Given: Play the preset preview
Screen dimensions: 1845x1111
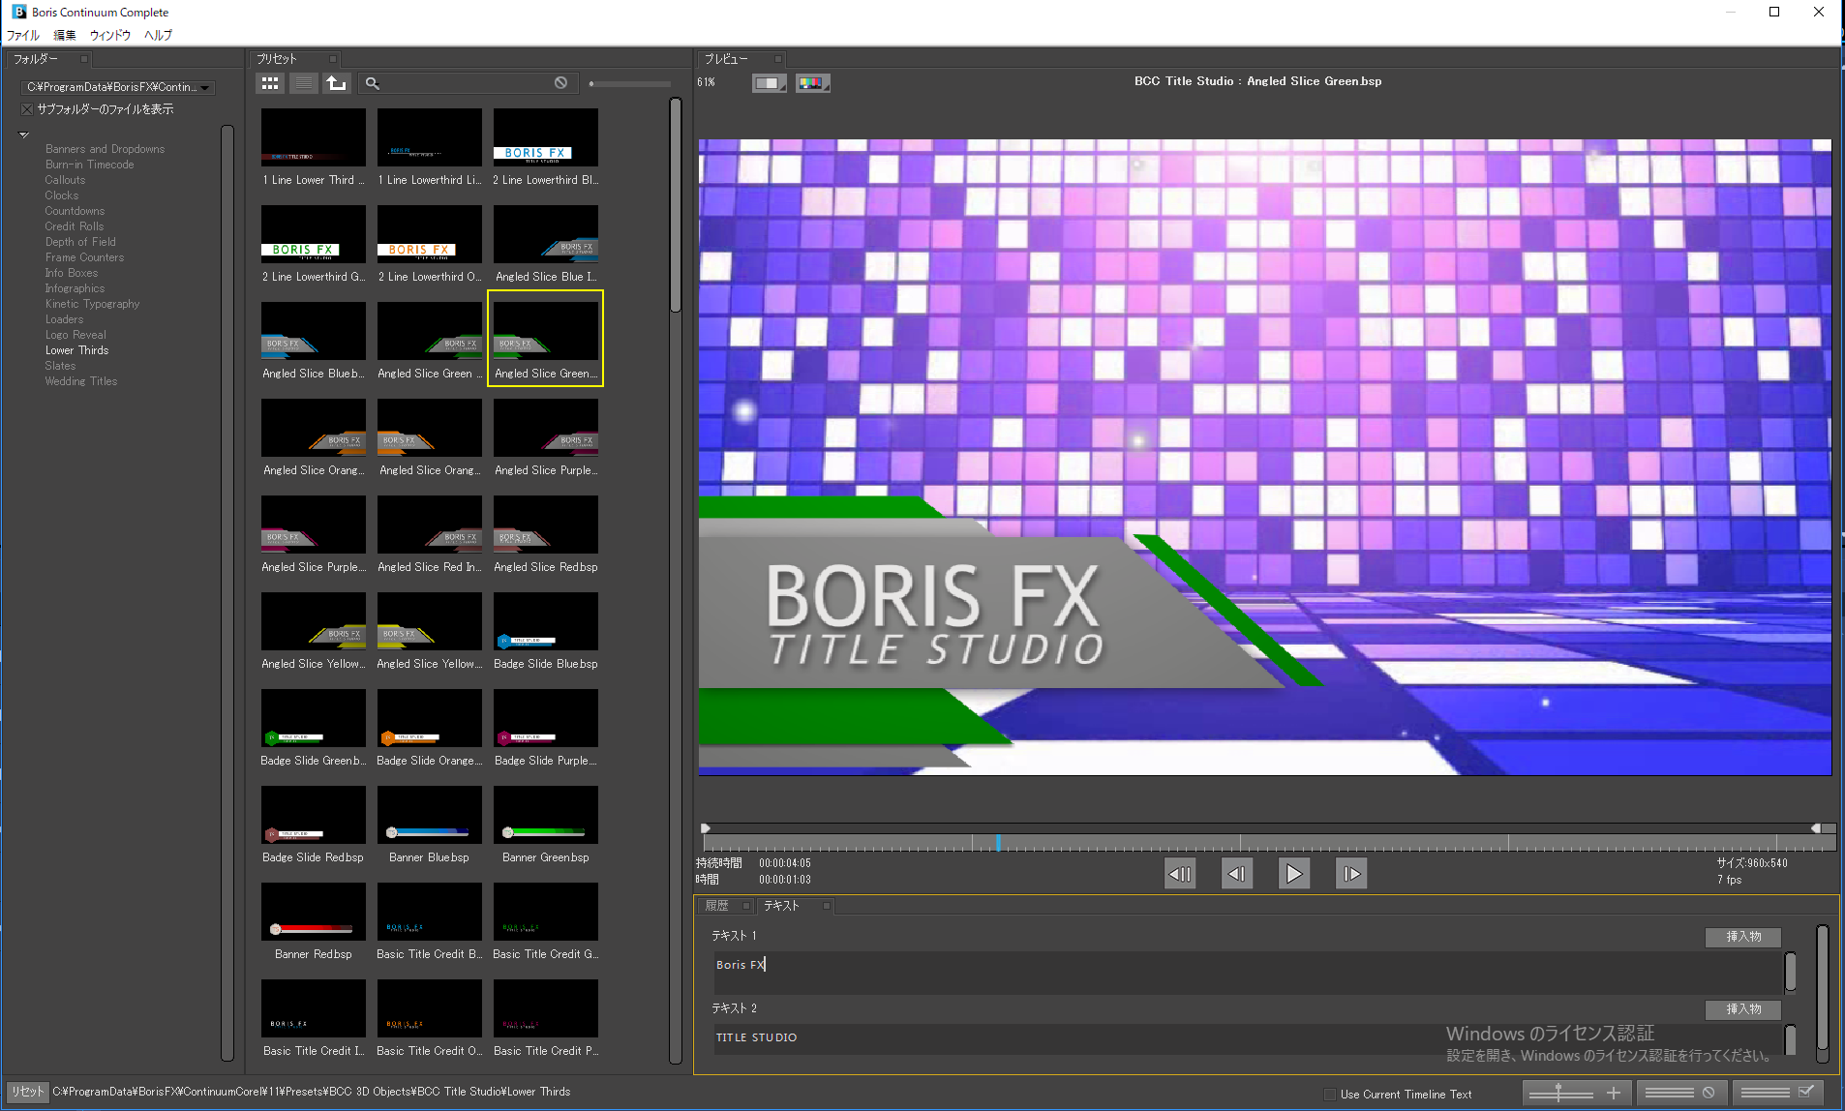Looking at the screenshot, I should (1294, 874).
